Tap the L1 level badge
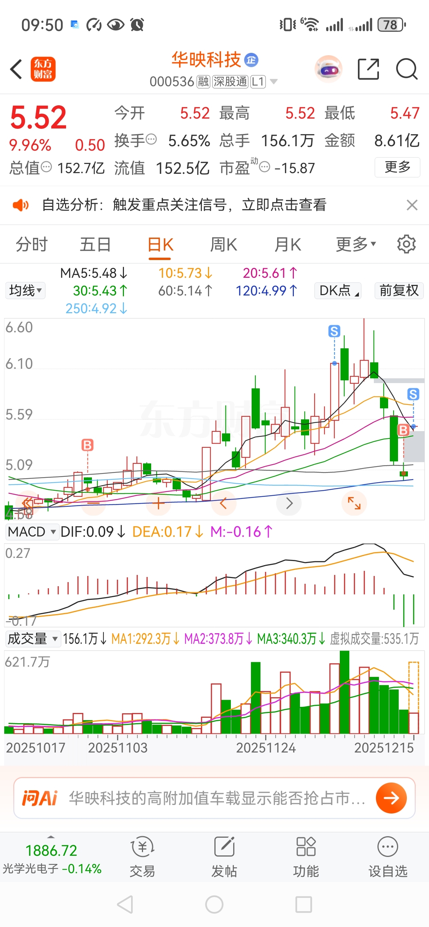The image size is (429, 927). coord(258,82)
